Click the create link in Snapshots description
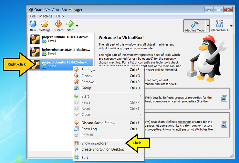The image size is (239, 163). [184, 126]
